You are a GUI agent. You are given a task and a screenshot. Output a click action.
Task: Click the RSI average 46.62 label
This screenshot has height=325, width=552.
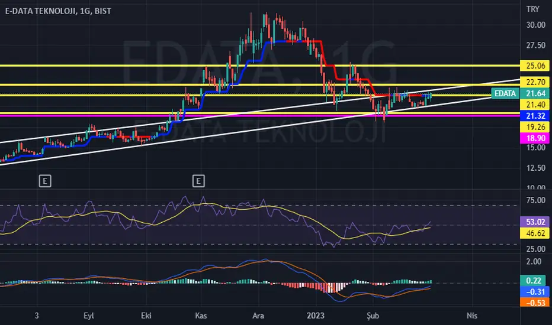(535, 233)
